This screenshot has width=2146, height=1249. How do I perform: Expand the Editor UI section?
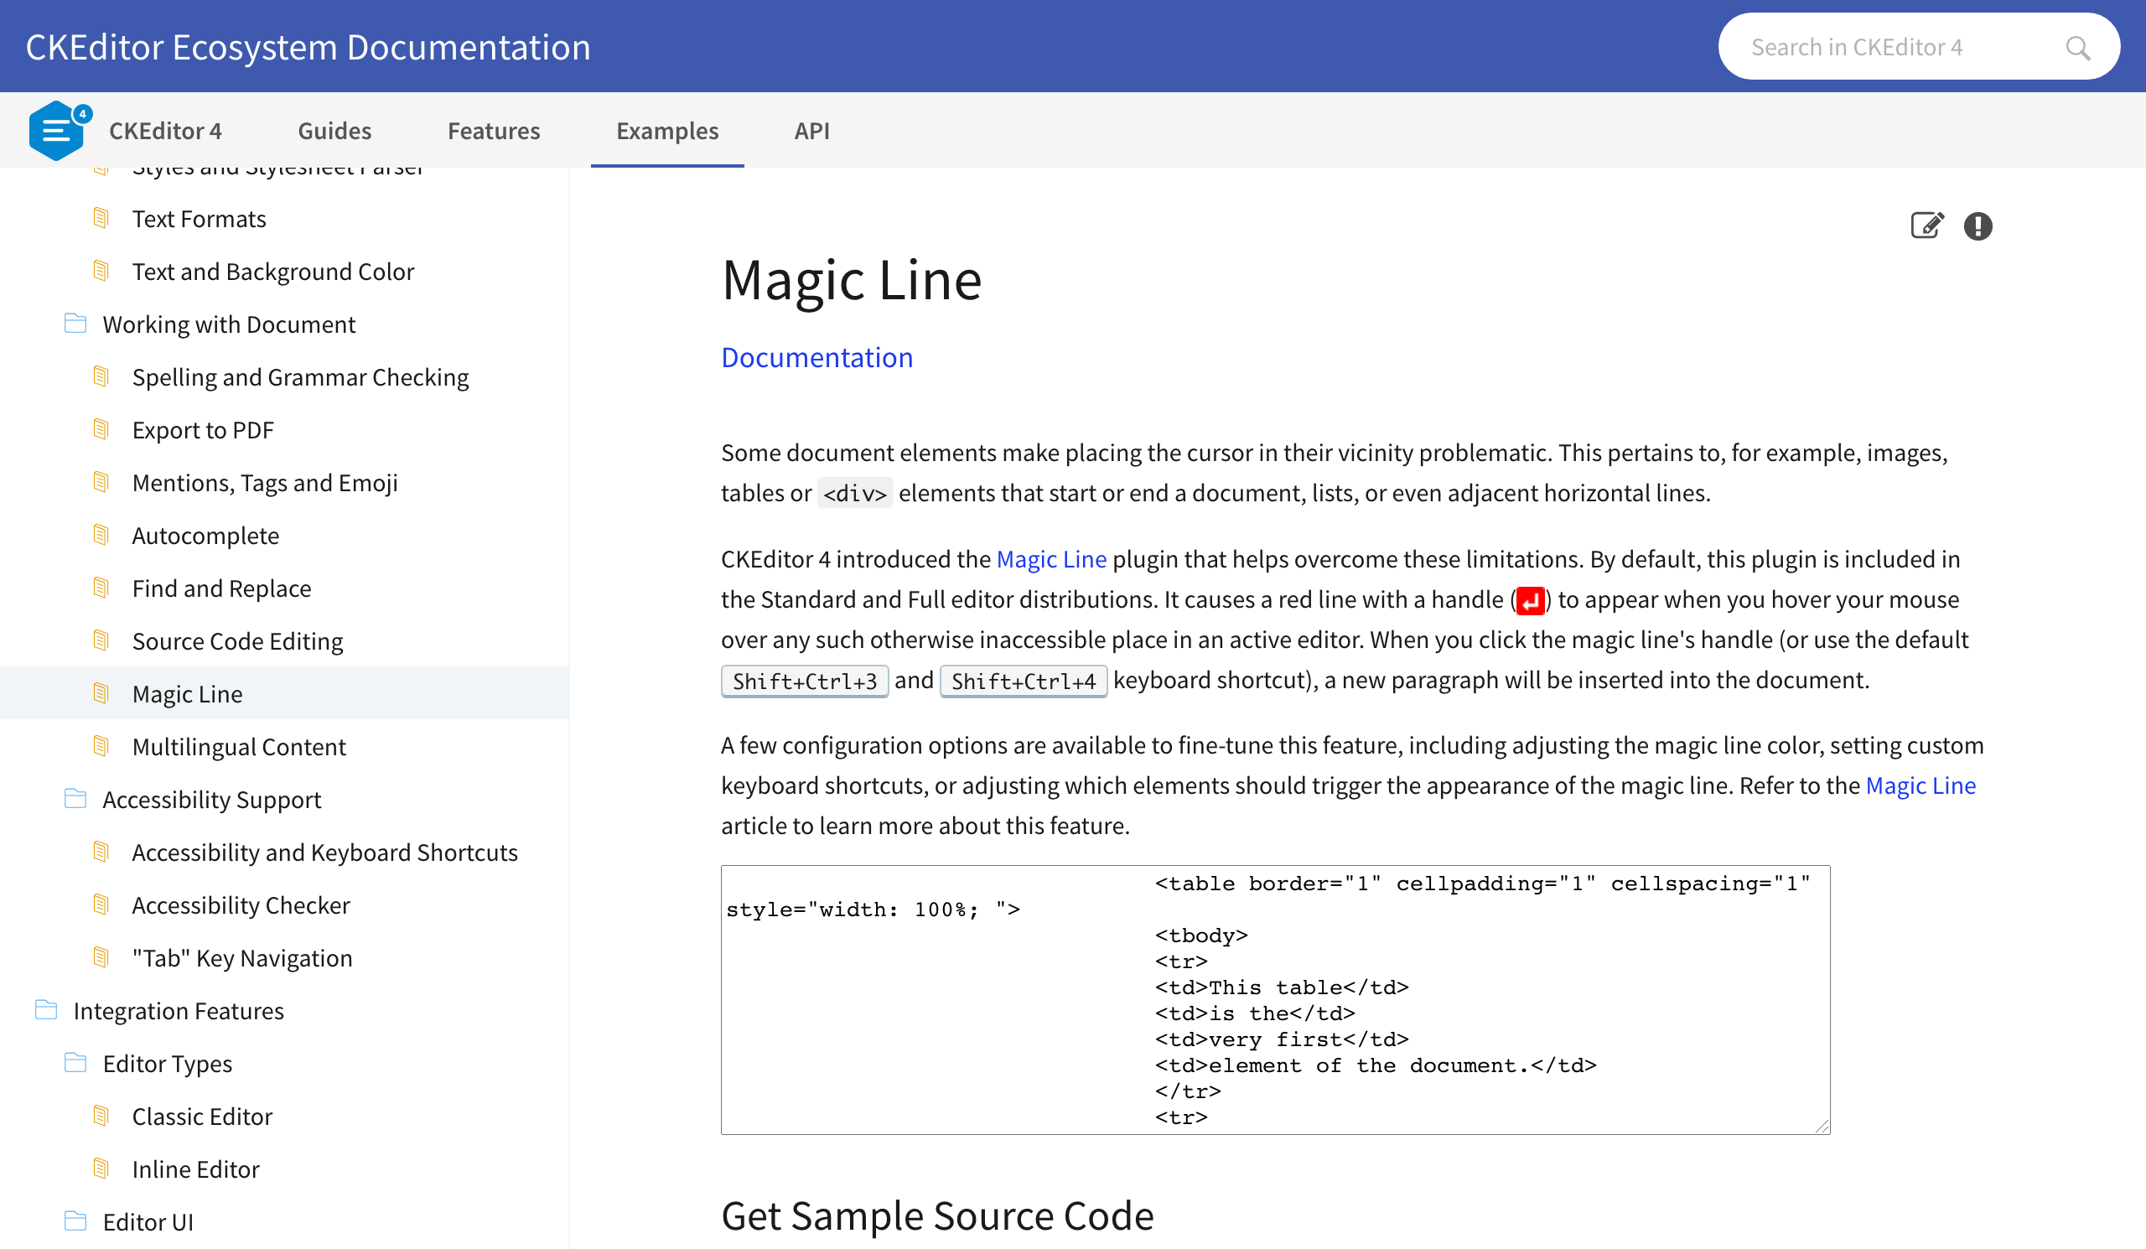pos(148,1221)
